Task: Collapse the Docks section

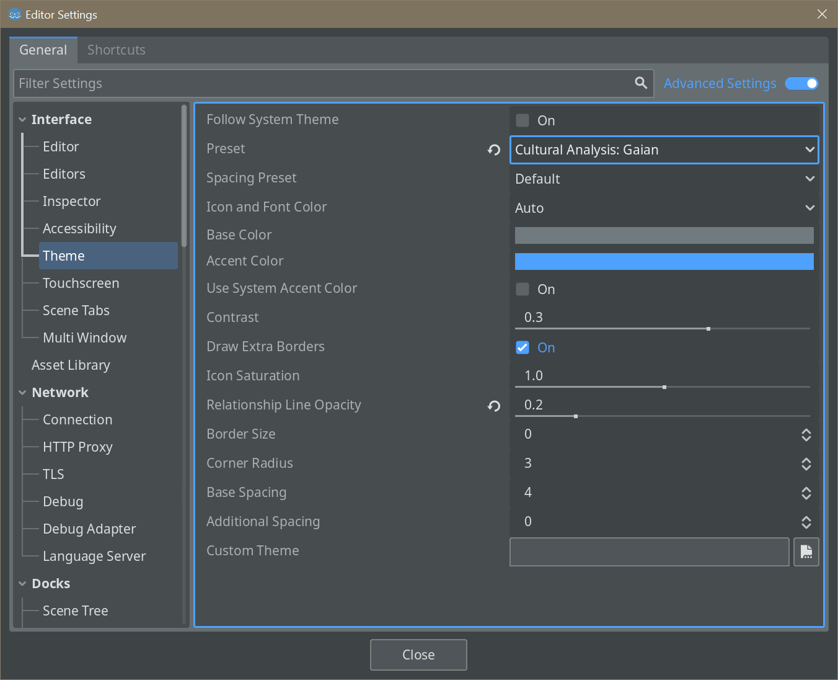Action: 22,584
